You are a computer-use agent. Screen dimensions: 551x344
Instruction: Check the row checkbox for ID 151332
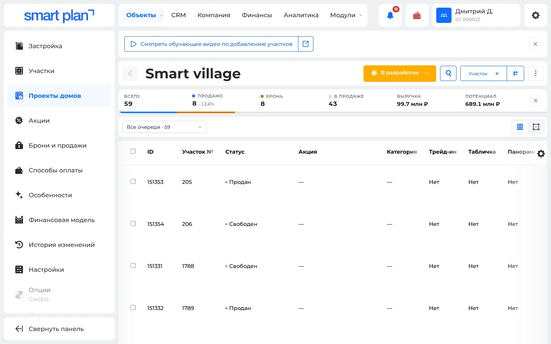133,308
